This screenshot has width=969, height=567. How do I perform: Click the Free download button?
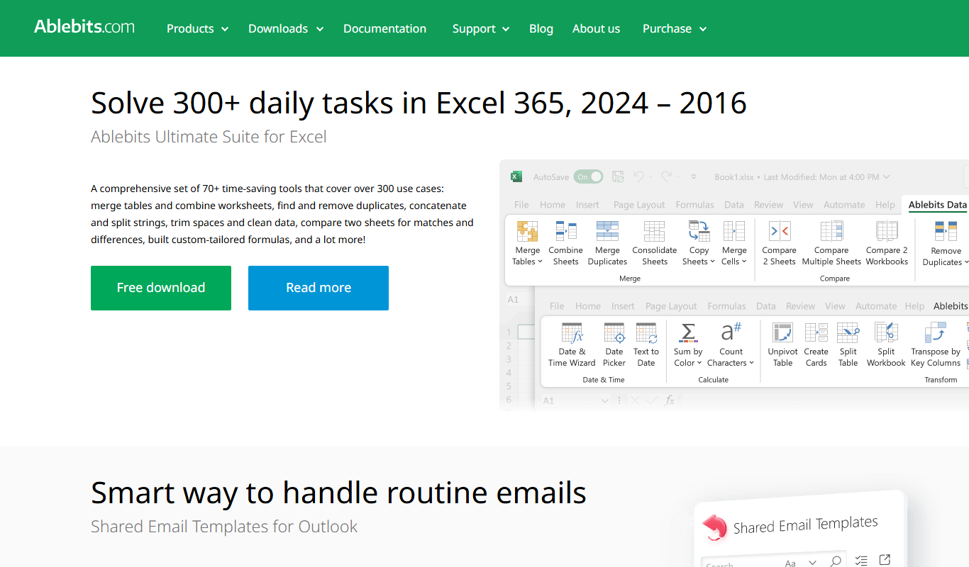(x=161, y=288)
